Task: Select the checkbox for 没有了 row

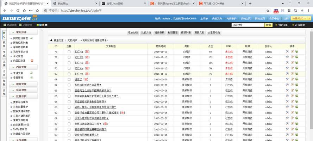Action: (69, 79)
